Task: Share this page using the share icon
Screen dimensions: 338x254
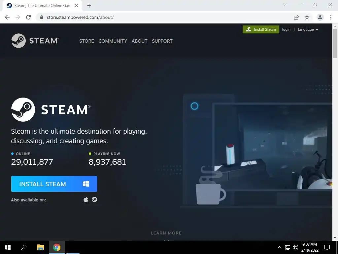Action: pos(296,17)
